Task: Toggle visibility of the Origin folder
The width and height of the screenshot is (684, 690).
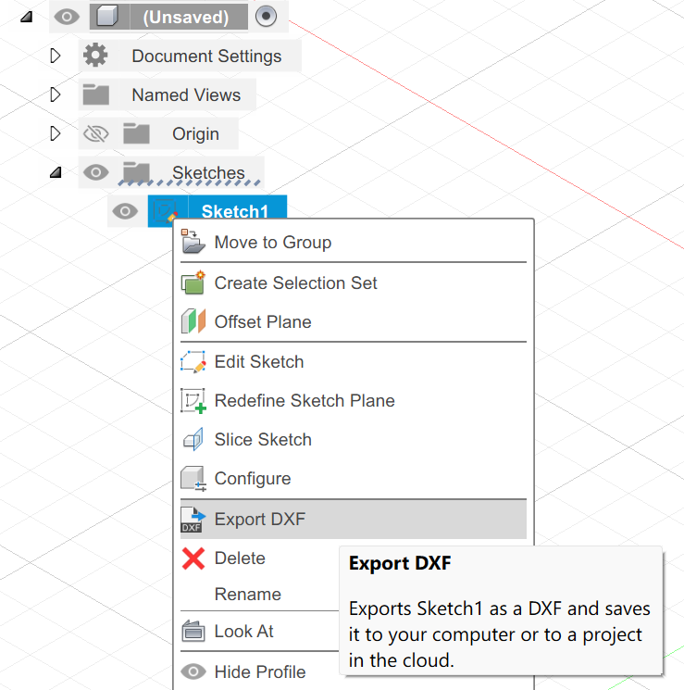Action: [x=95, y=134]
